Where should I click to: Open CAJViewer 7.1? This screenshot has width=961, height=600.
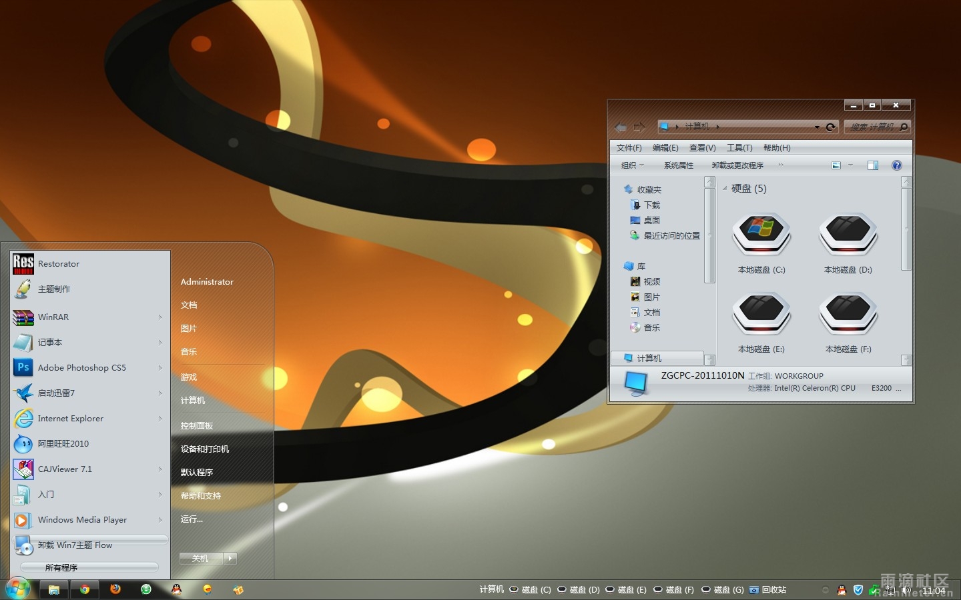point(90,469)
